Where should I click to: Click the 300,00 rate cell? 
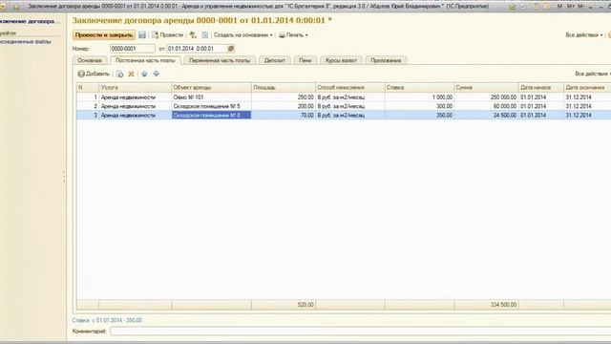click(x=419, y=106)
